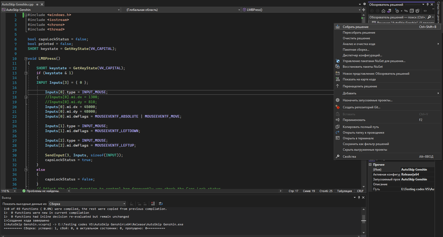The height and width of the screenshot is (237, 443).
Task: Collapse the #include region outline toggle
Action: 26,15
